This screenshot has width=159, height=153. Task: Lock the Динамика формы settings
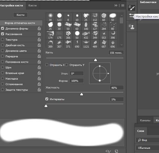(39, 28)
